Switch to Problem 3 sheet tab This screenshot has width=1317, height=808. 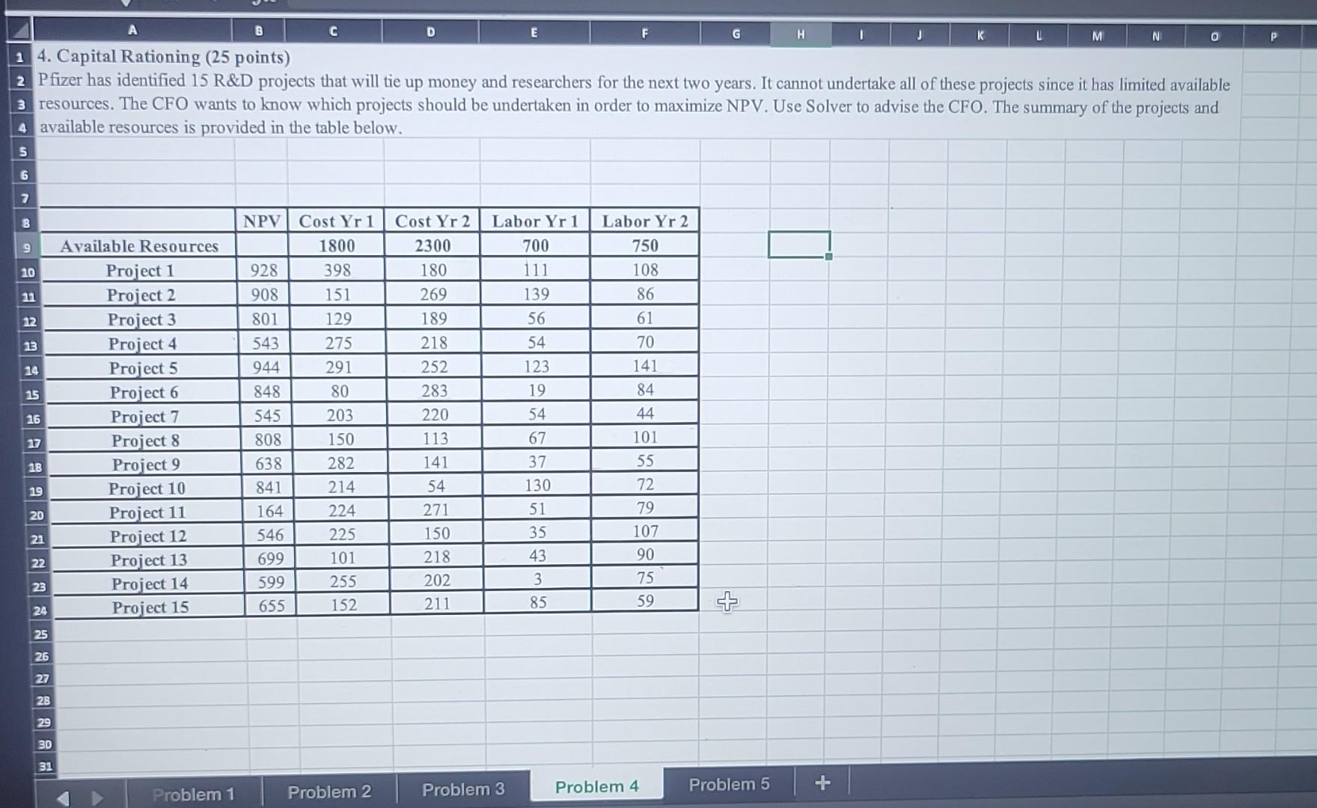point(463,789)
